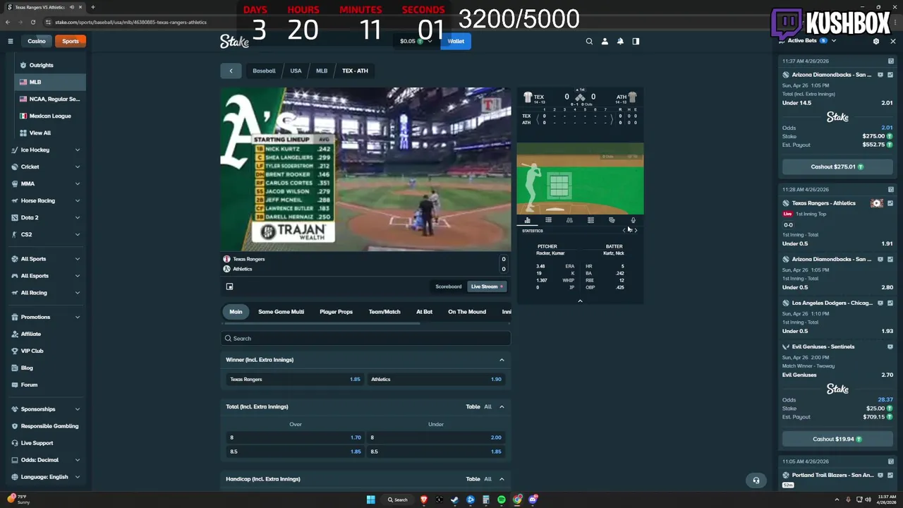Click the Cashout $275.01 button

coord(837,167)
